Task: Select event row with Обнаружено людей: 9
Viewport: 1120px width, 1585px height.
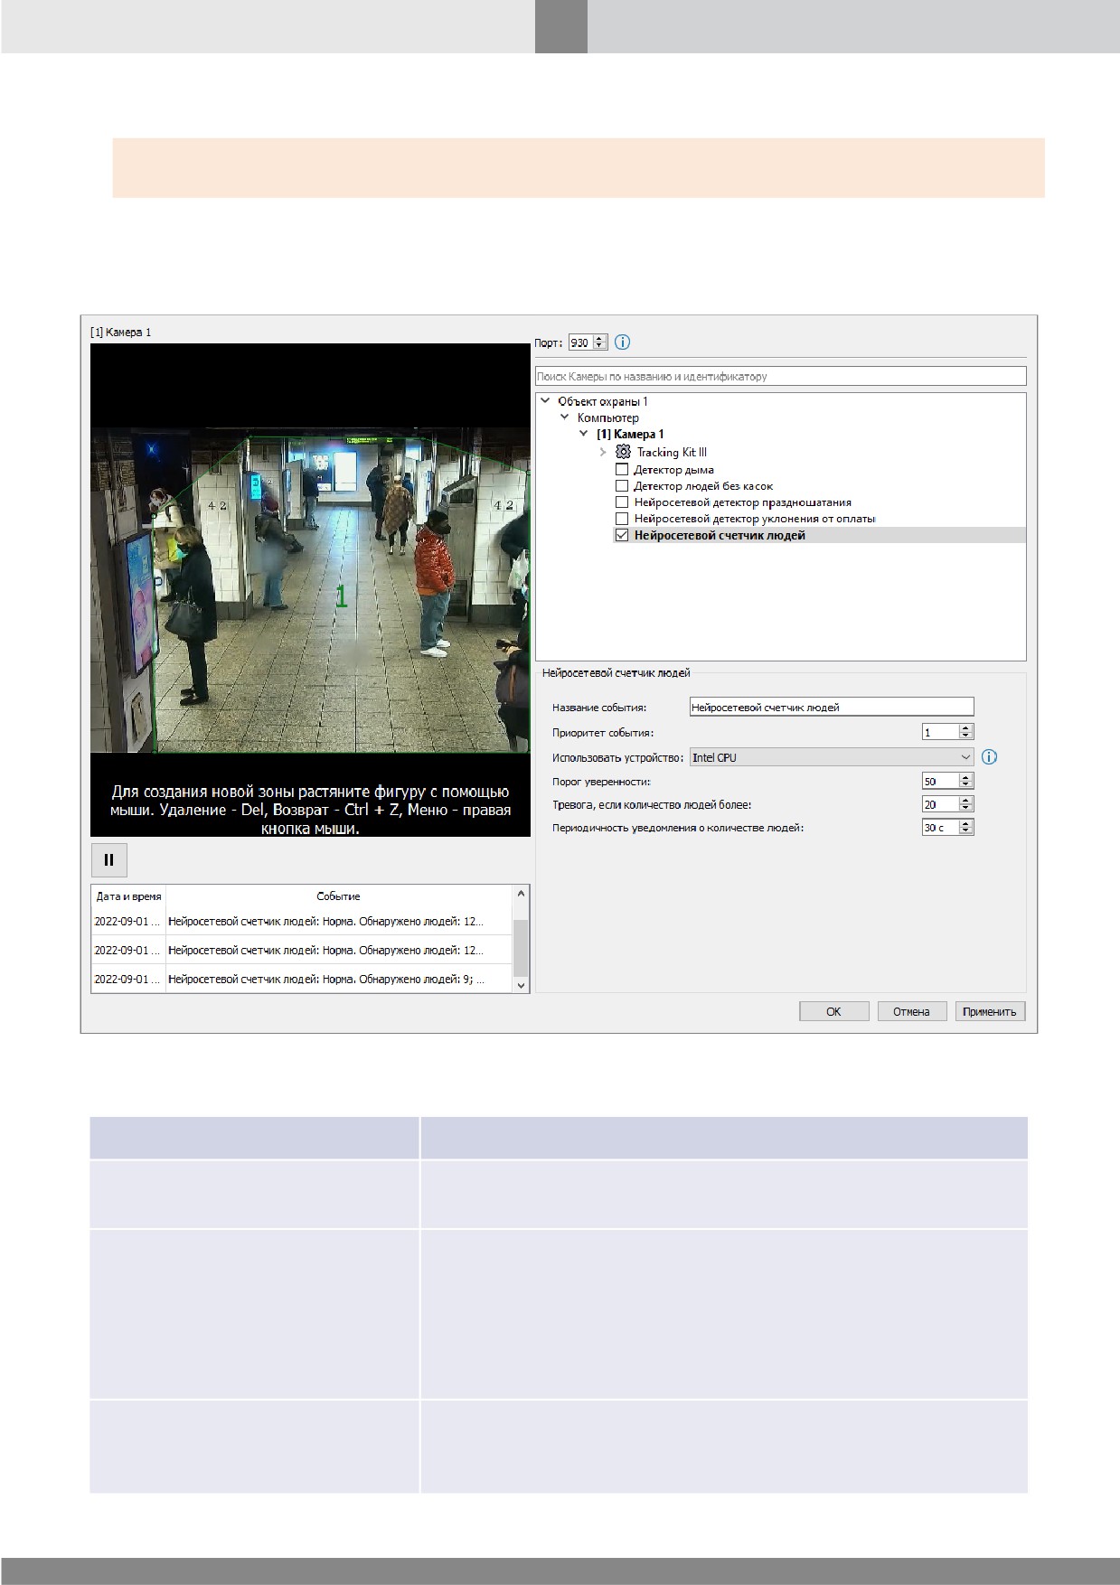Action: 302,979
